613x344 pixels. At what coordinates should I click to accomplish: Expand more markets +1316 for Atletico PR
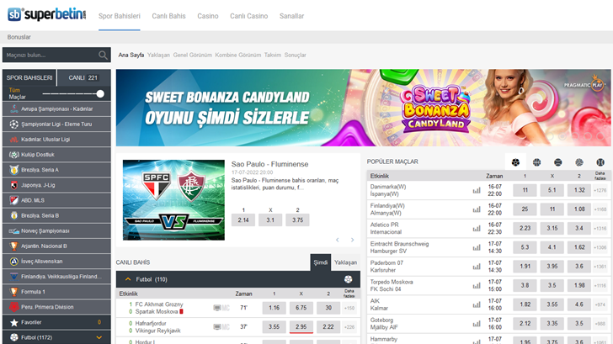(x=600, y=229)
